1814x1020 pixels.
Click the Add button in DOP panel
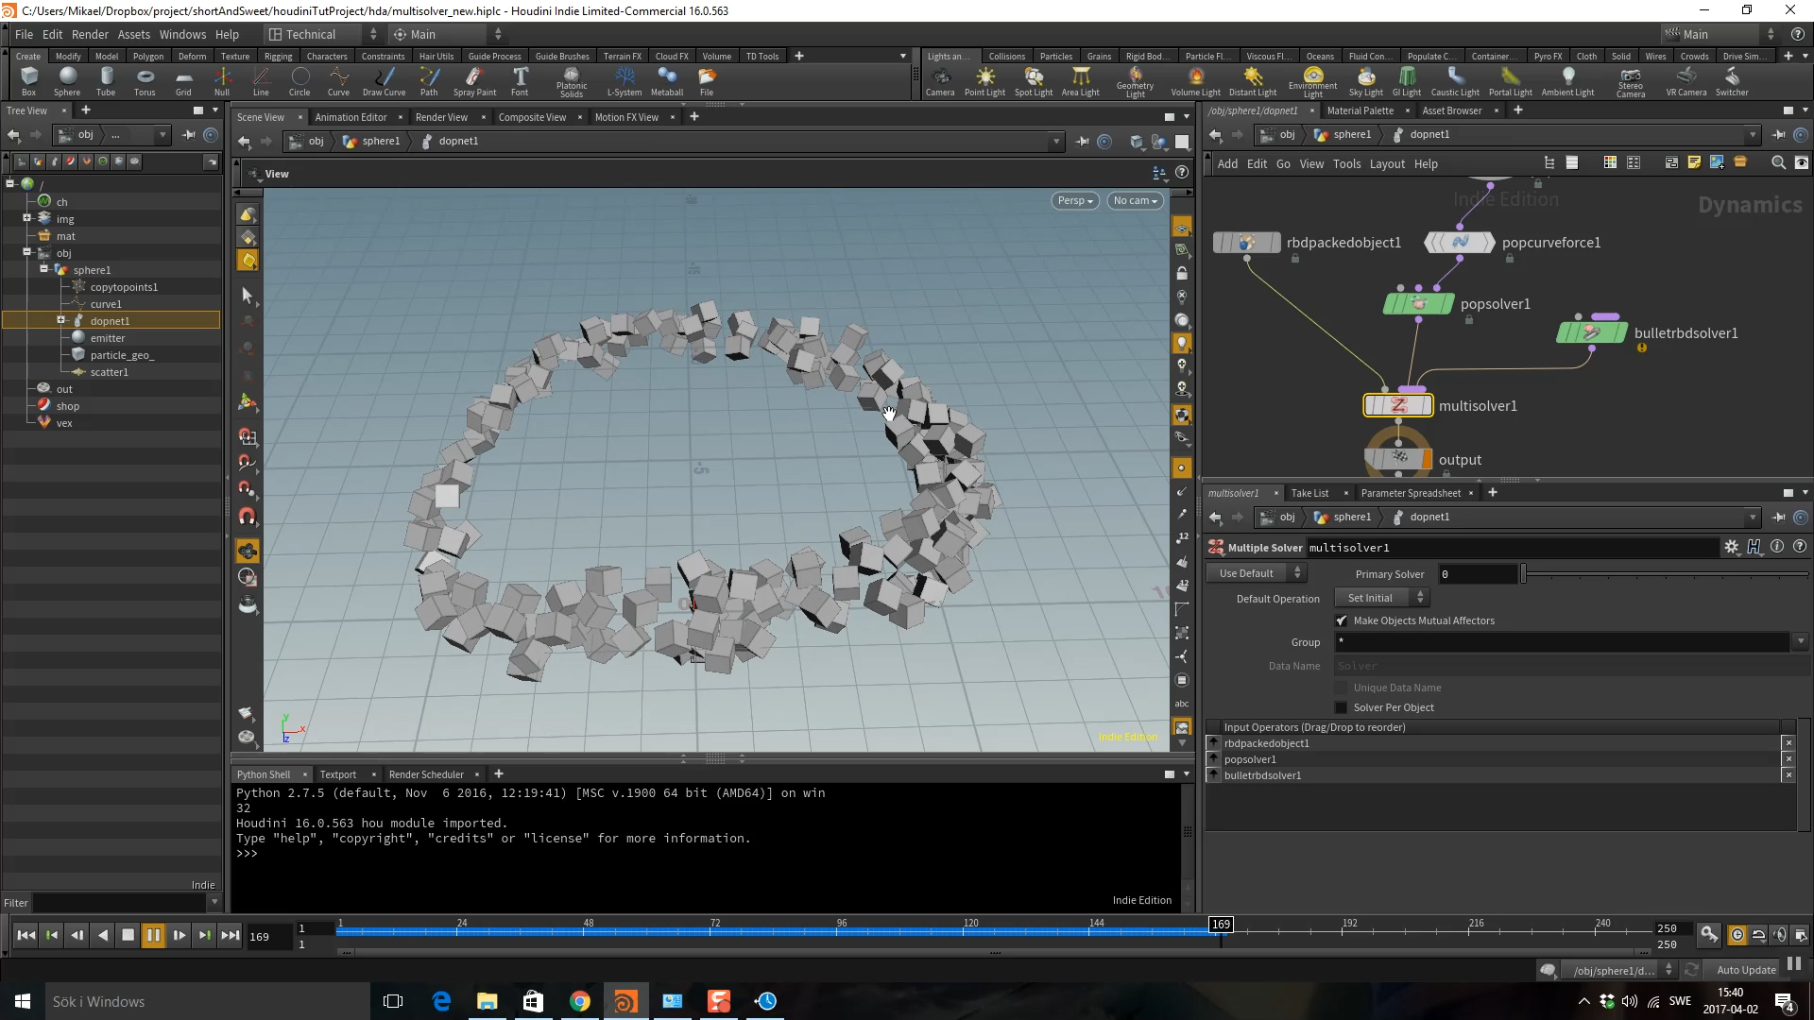click(1227, 163)
